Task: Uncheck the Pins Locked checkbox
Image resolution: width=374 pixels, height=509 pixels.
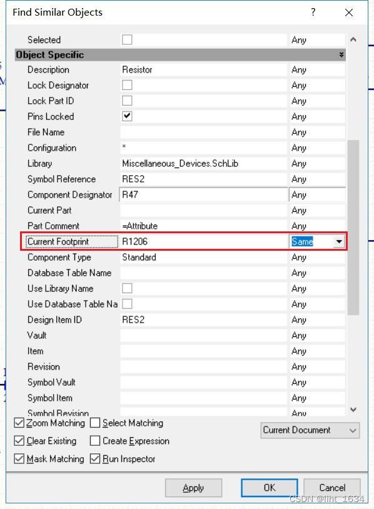Action: coord(127,116)
